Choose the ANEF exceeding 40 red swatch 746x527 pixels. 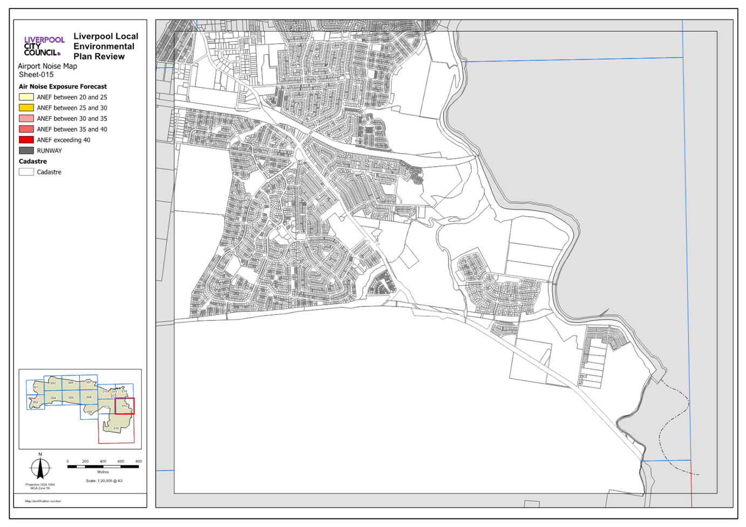(26, 140)
